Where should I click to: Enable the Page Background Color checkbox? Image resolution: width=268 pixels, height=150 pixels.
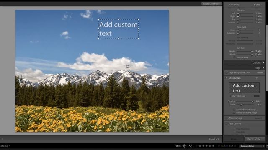pyautogui.click(x=227, y=72)
